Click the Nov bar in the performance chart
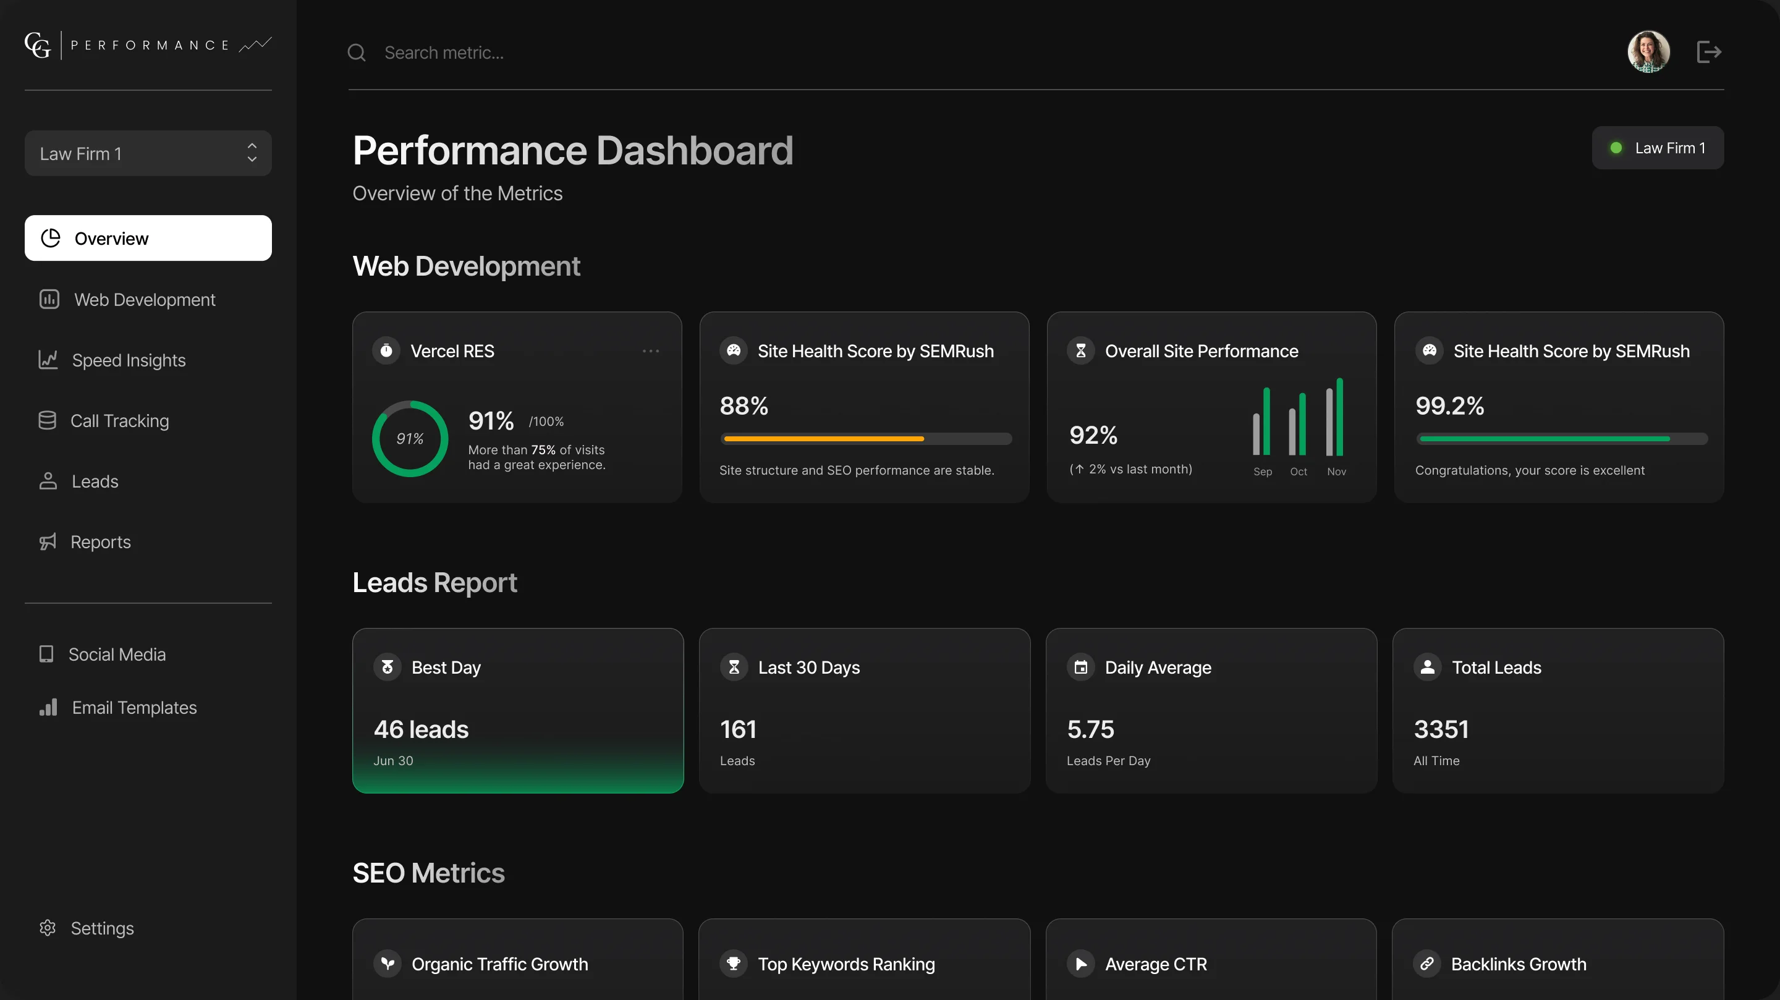The width and height of the screenshot is (1780, 1000). 1334,417
